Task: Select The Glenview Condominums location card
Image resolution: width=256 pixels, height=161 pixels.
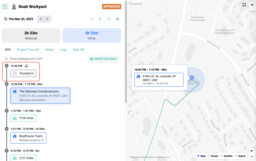Action: coord(40,96)
